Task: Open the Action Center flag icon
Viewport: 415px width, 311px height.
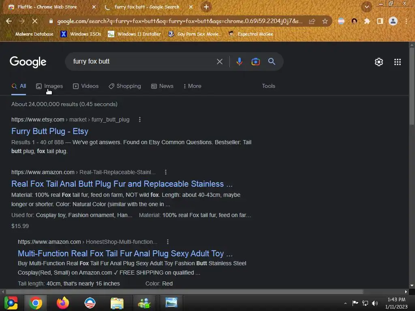Action: click(355, 303)
